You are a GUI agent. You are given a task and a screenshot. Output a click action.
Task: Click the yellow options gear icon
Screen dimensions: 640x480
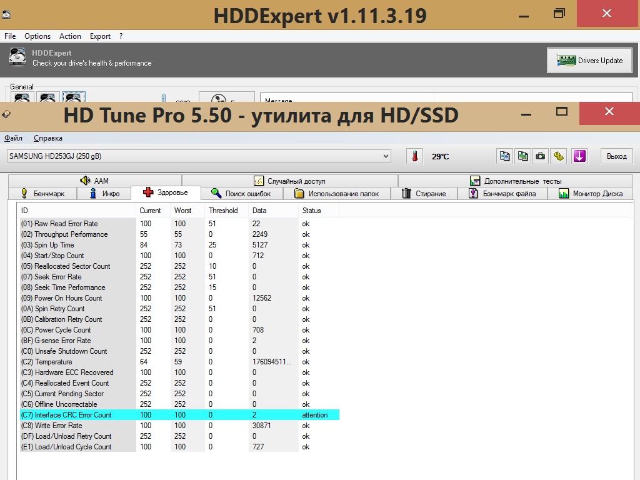pyautogui.click(x=559, y=156)
